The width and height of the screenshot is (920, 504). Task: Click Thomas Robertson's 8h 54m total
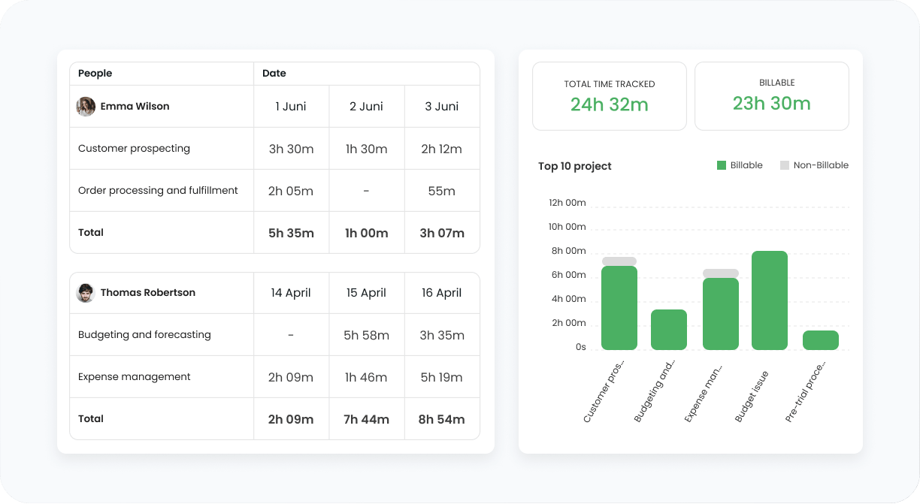(442, 419)
